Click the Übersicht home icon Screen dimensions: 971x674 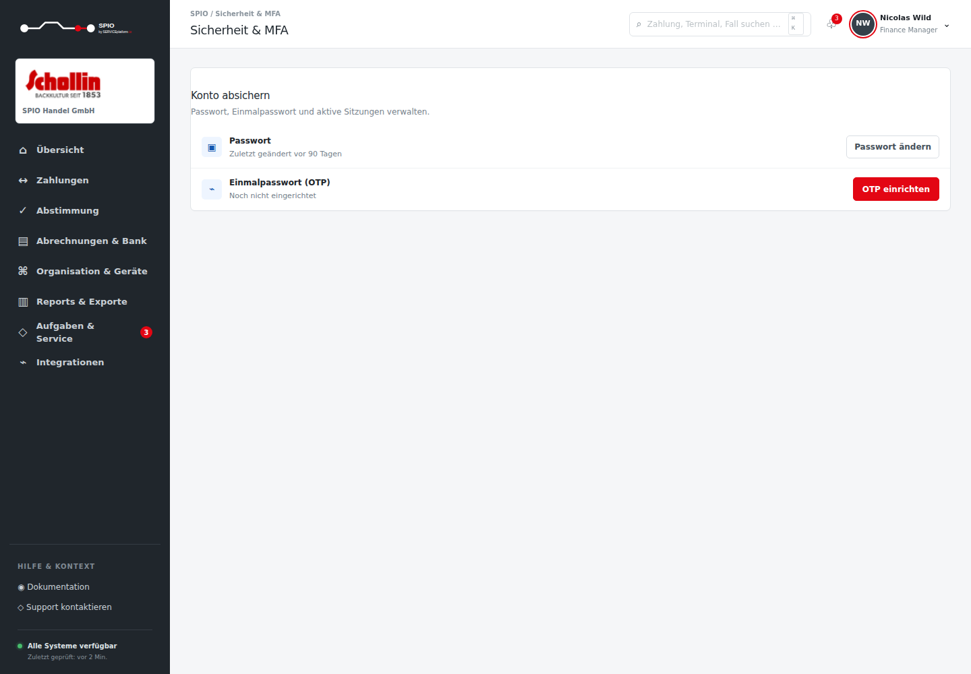point(23,150)
